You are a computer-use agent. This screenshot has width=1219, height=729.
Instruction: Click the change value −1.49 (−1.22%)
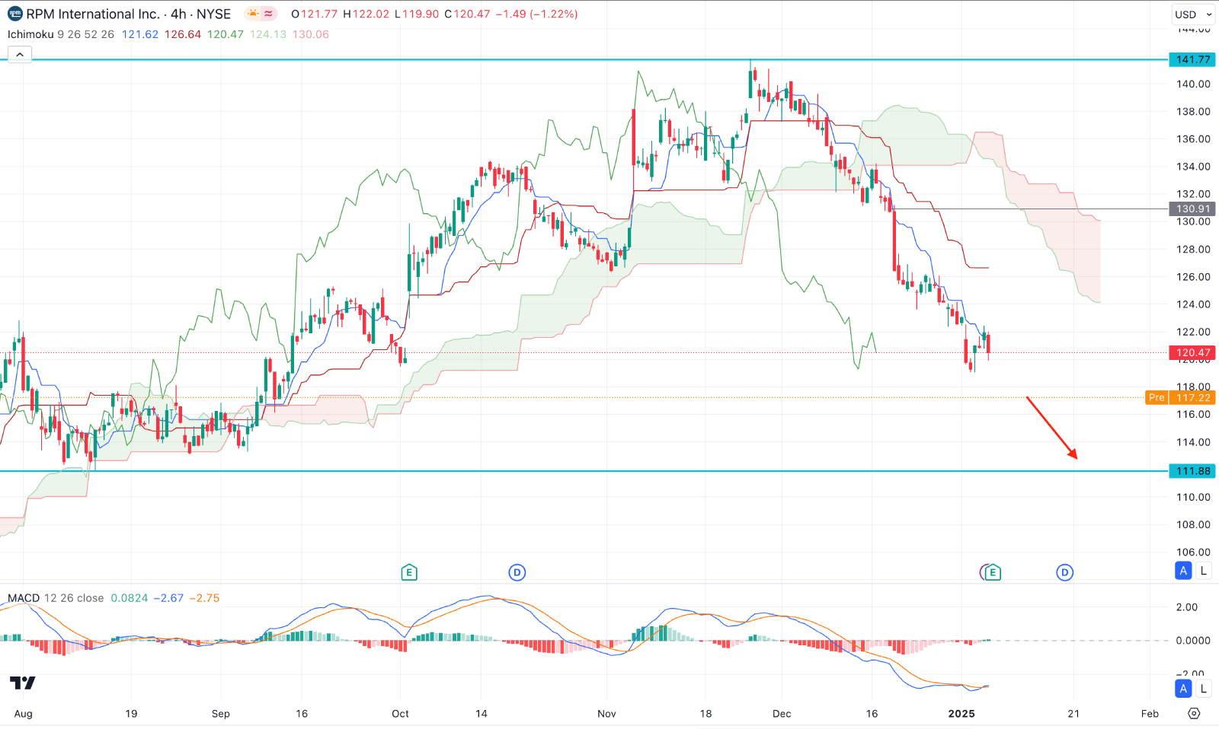pyautogui.click(x=536, y=14)
